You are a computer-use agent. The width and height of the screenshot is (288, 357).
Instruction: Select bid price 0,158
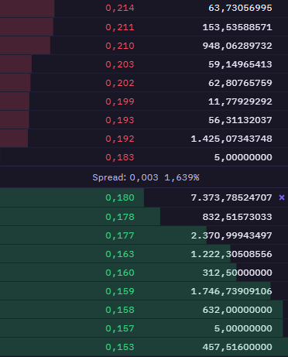120,310
